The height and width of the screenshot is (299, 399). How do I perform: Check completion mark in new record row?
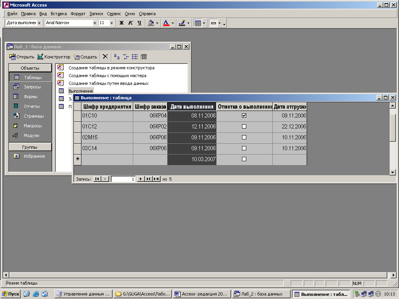coord(244,159)
